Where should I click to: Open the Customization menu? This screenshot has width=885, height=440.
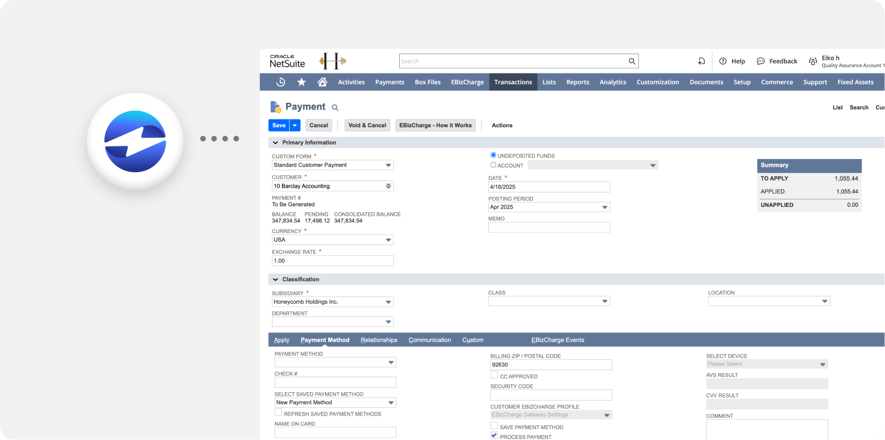[x=658, y=82]
